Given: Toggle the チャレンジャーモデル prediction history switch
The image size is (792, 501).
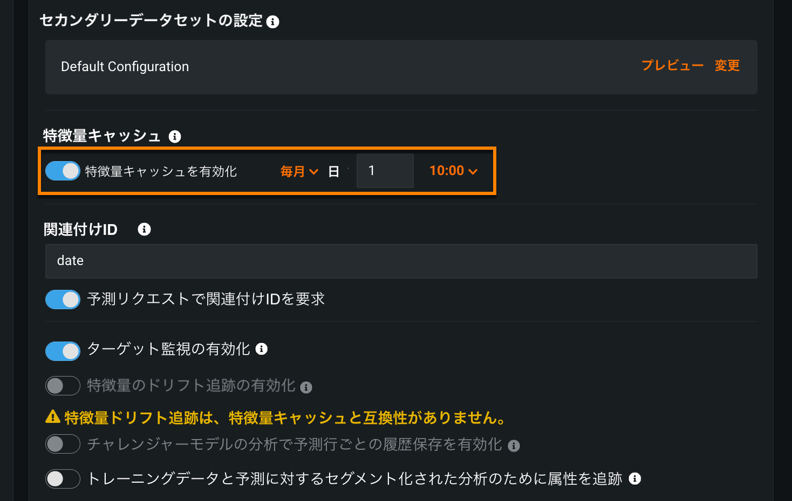Looking at the screenshot, I should pos(63,444).
